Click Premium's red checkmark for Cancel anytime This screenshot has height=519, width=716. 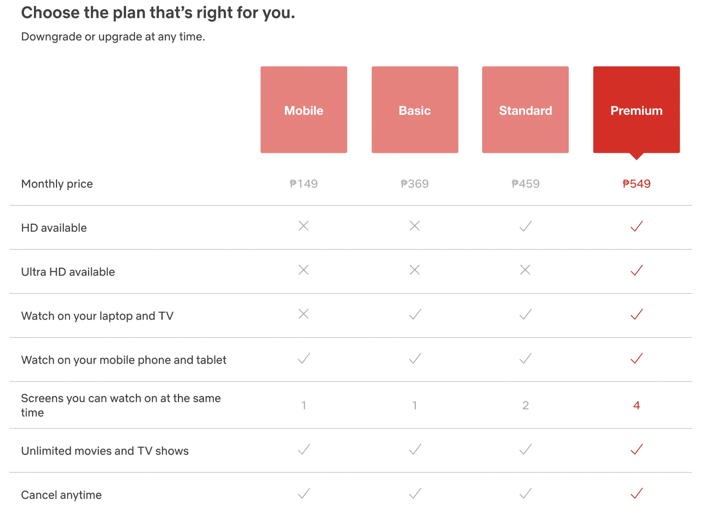pos(637,493)
